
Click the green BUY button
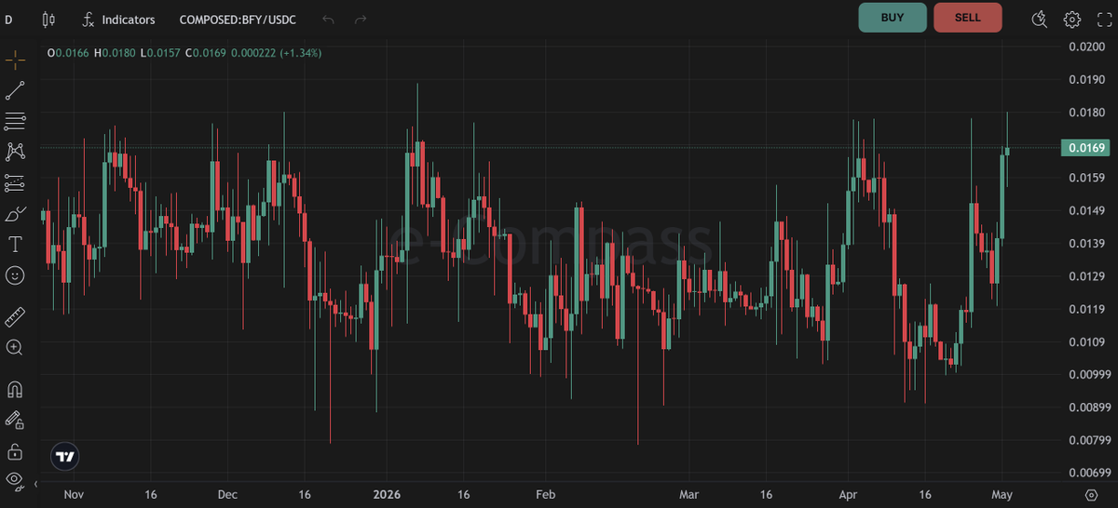(893, 18)
